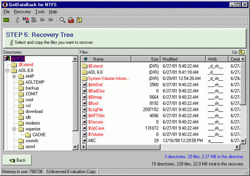Screen dimensions: 250x176
Task: Click the directories scroll down arrow
Action: tap(75, 147)
